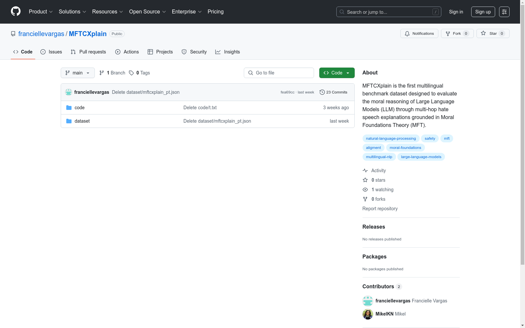Click MikelKN contributor avatar
Viewport: 525px width, 328px height.
[368, 314]
